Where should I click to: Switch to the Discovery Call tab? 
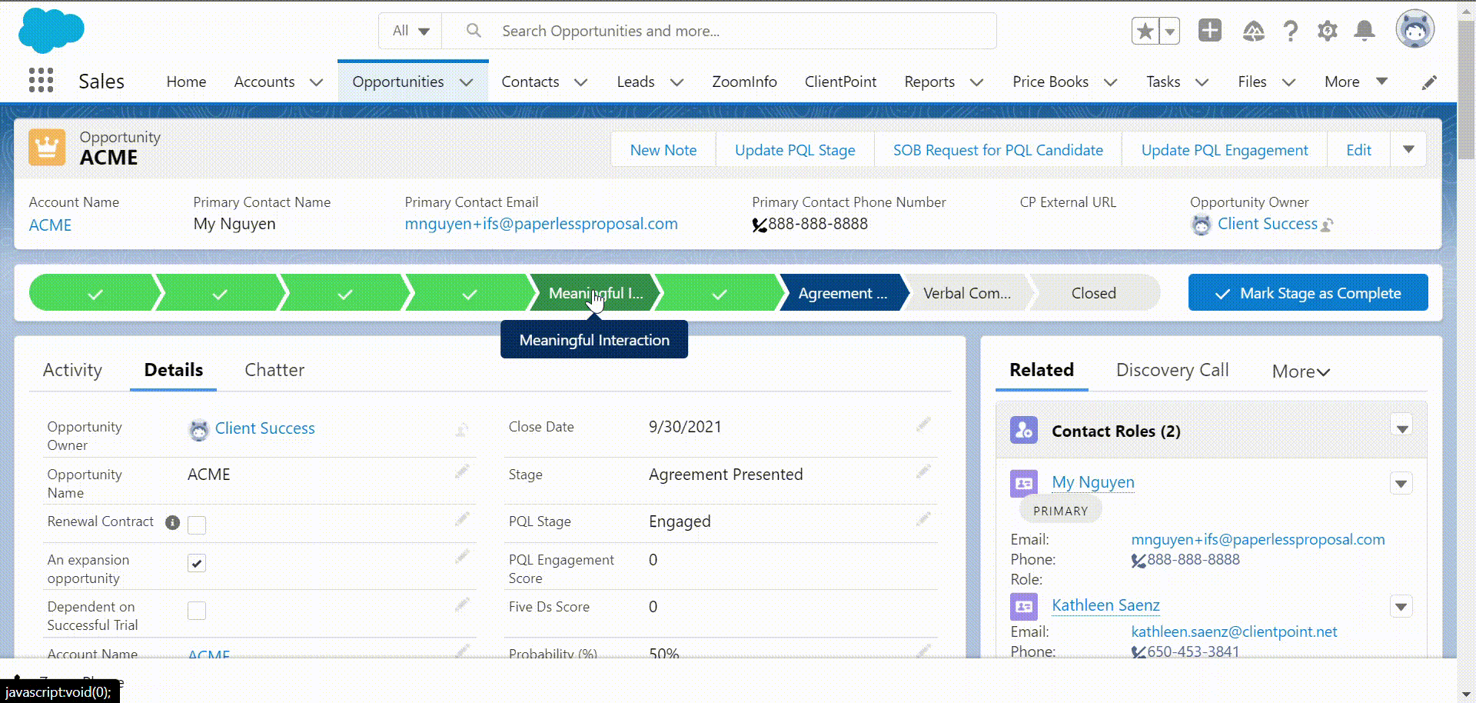[x=1172, y=370]
